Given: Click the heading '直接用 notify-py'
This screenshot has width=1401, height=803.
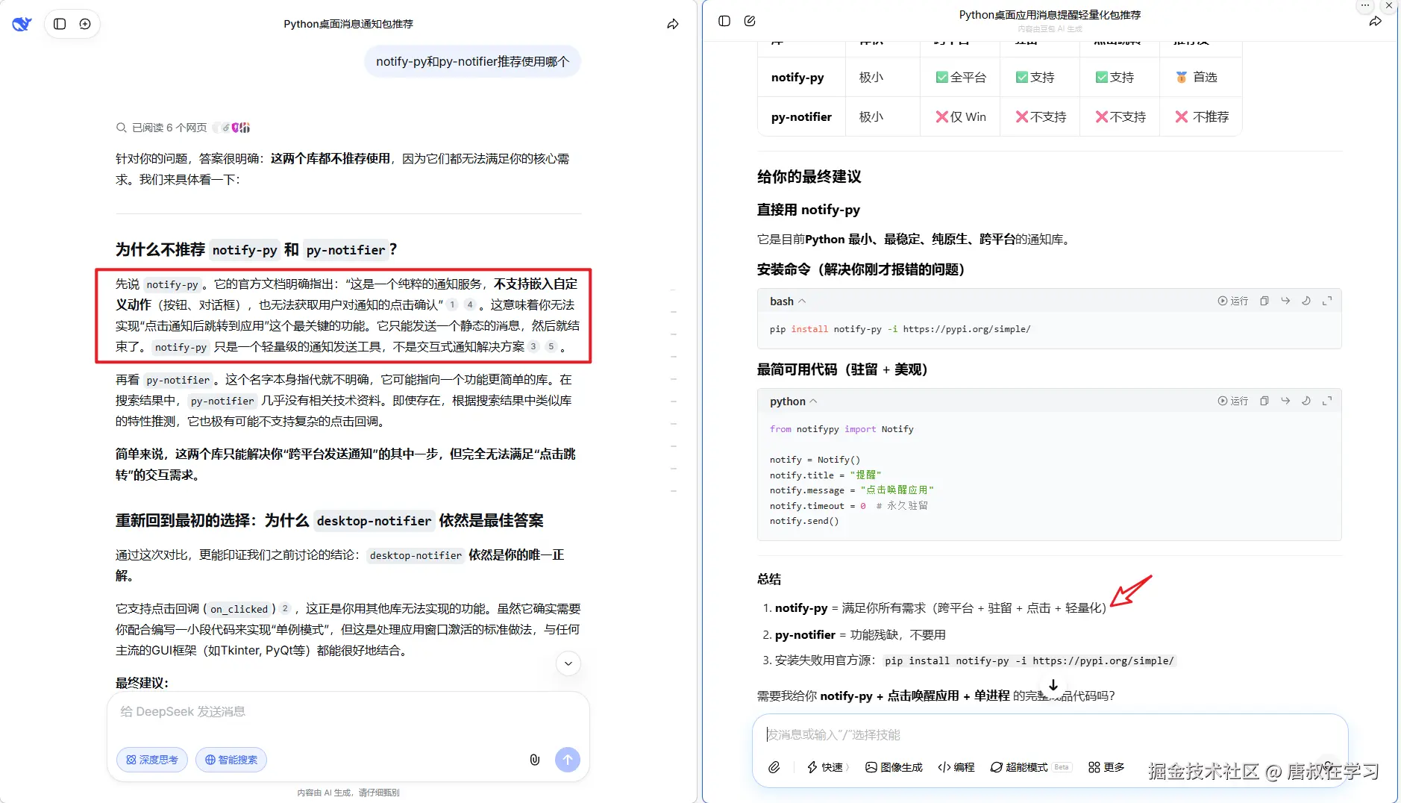Looking at the screenshot, I should (809, 210).
